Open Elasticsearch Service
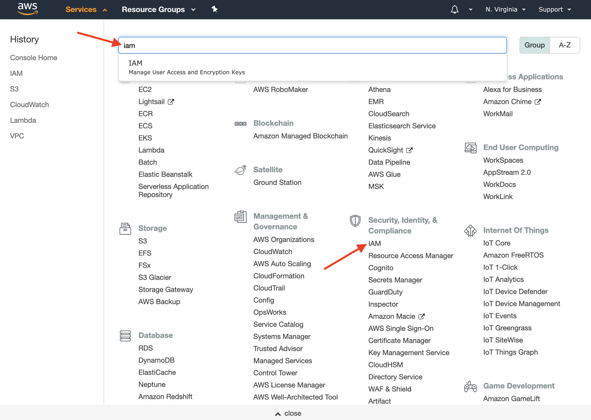 402,126
